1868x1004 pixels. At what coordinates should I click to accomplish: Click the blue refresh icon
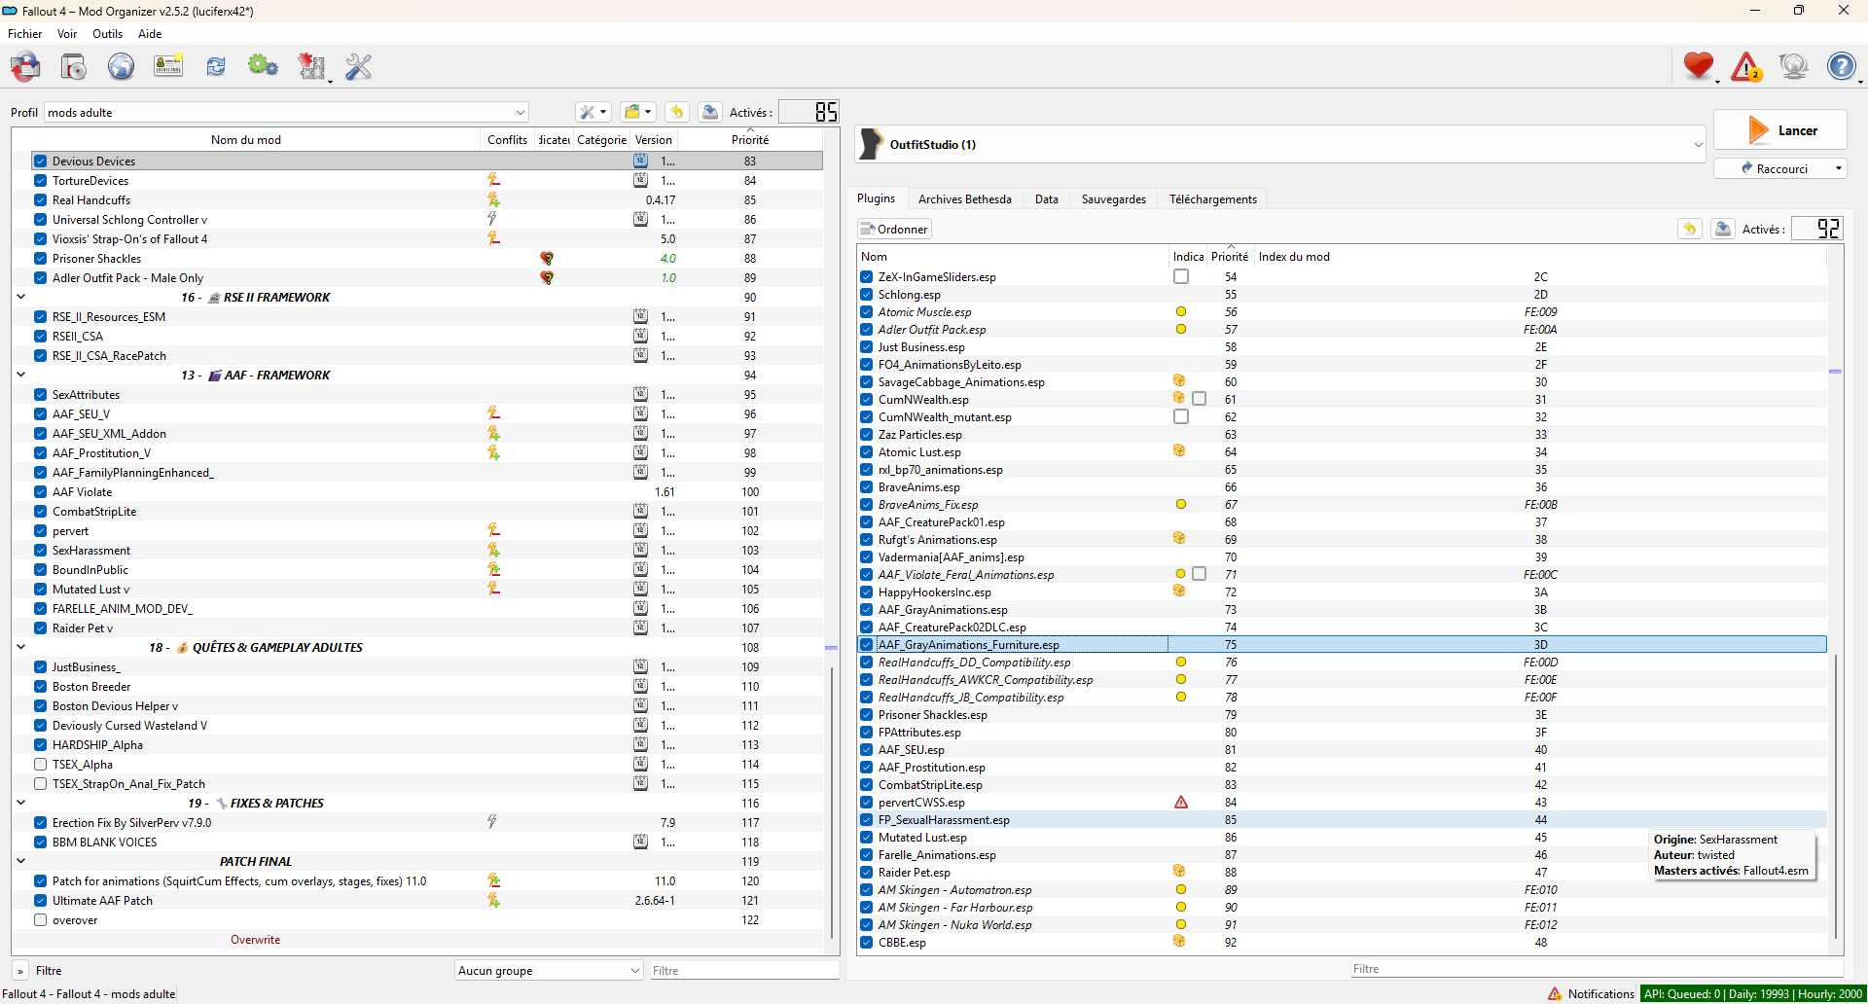(x=216, y=66)
